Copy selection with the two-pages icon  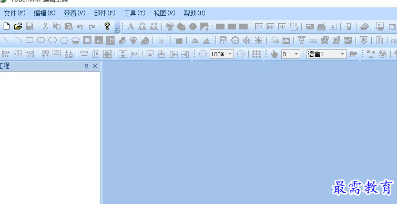tap(57, 26)
